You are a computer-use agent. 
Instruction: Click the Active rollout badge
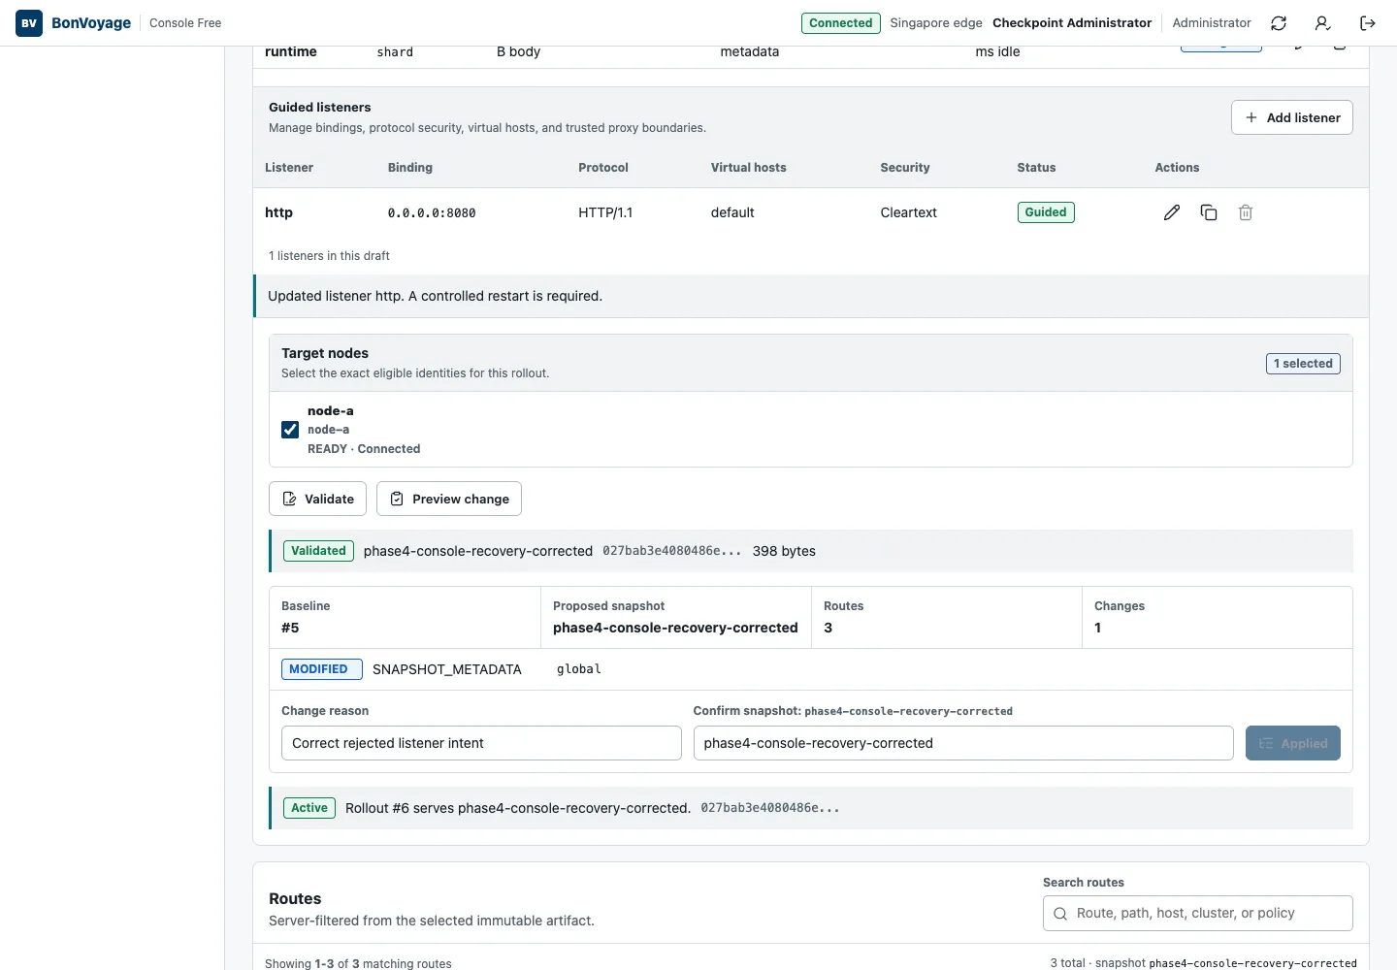pos(309,808)
